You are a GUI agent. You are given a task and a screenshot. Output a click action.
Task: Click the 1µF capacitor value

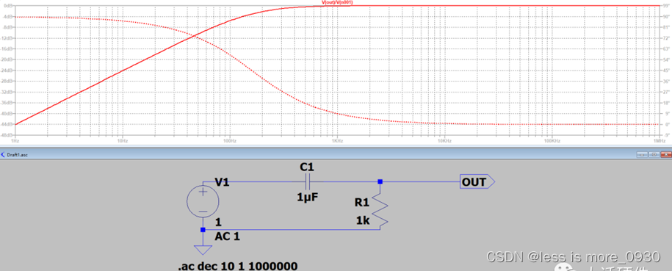point(307,198)
